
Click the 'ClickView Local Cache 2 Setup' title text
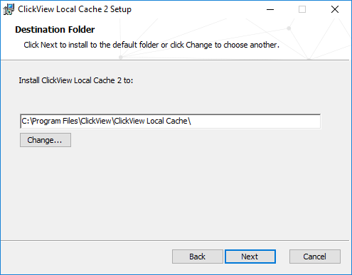(x=75, y=9)
